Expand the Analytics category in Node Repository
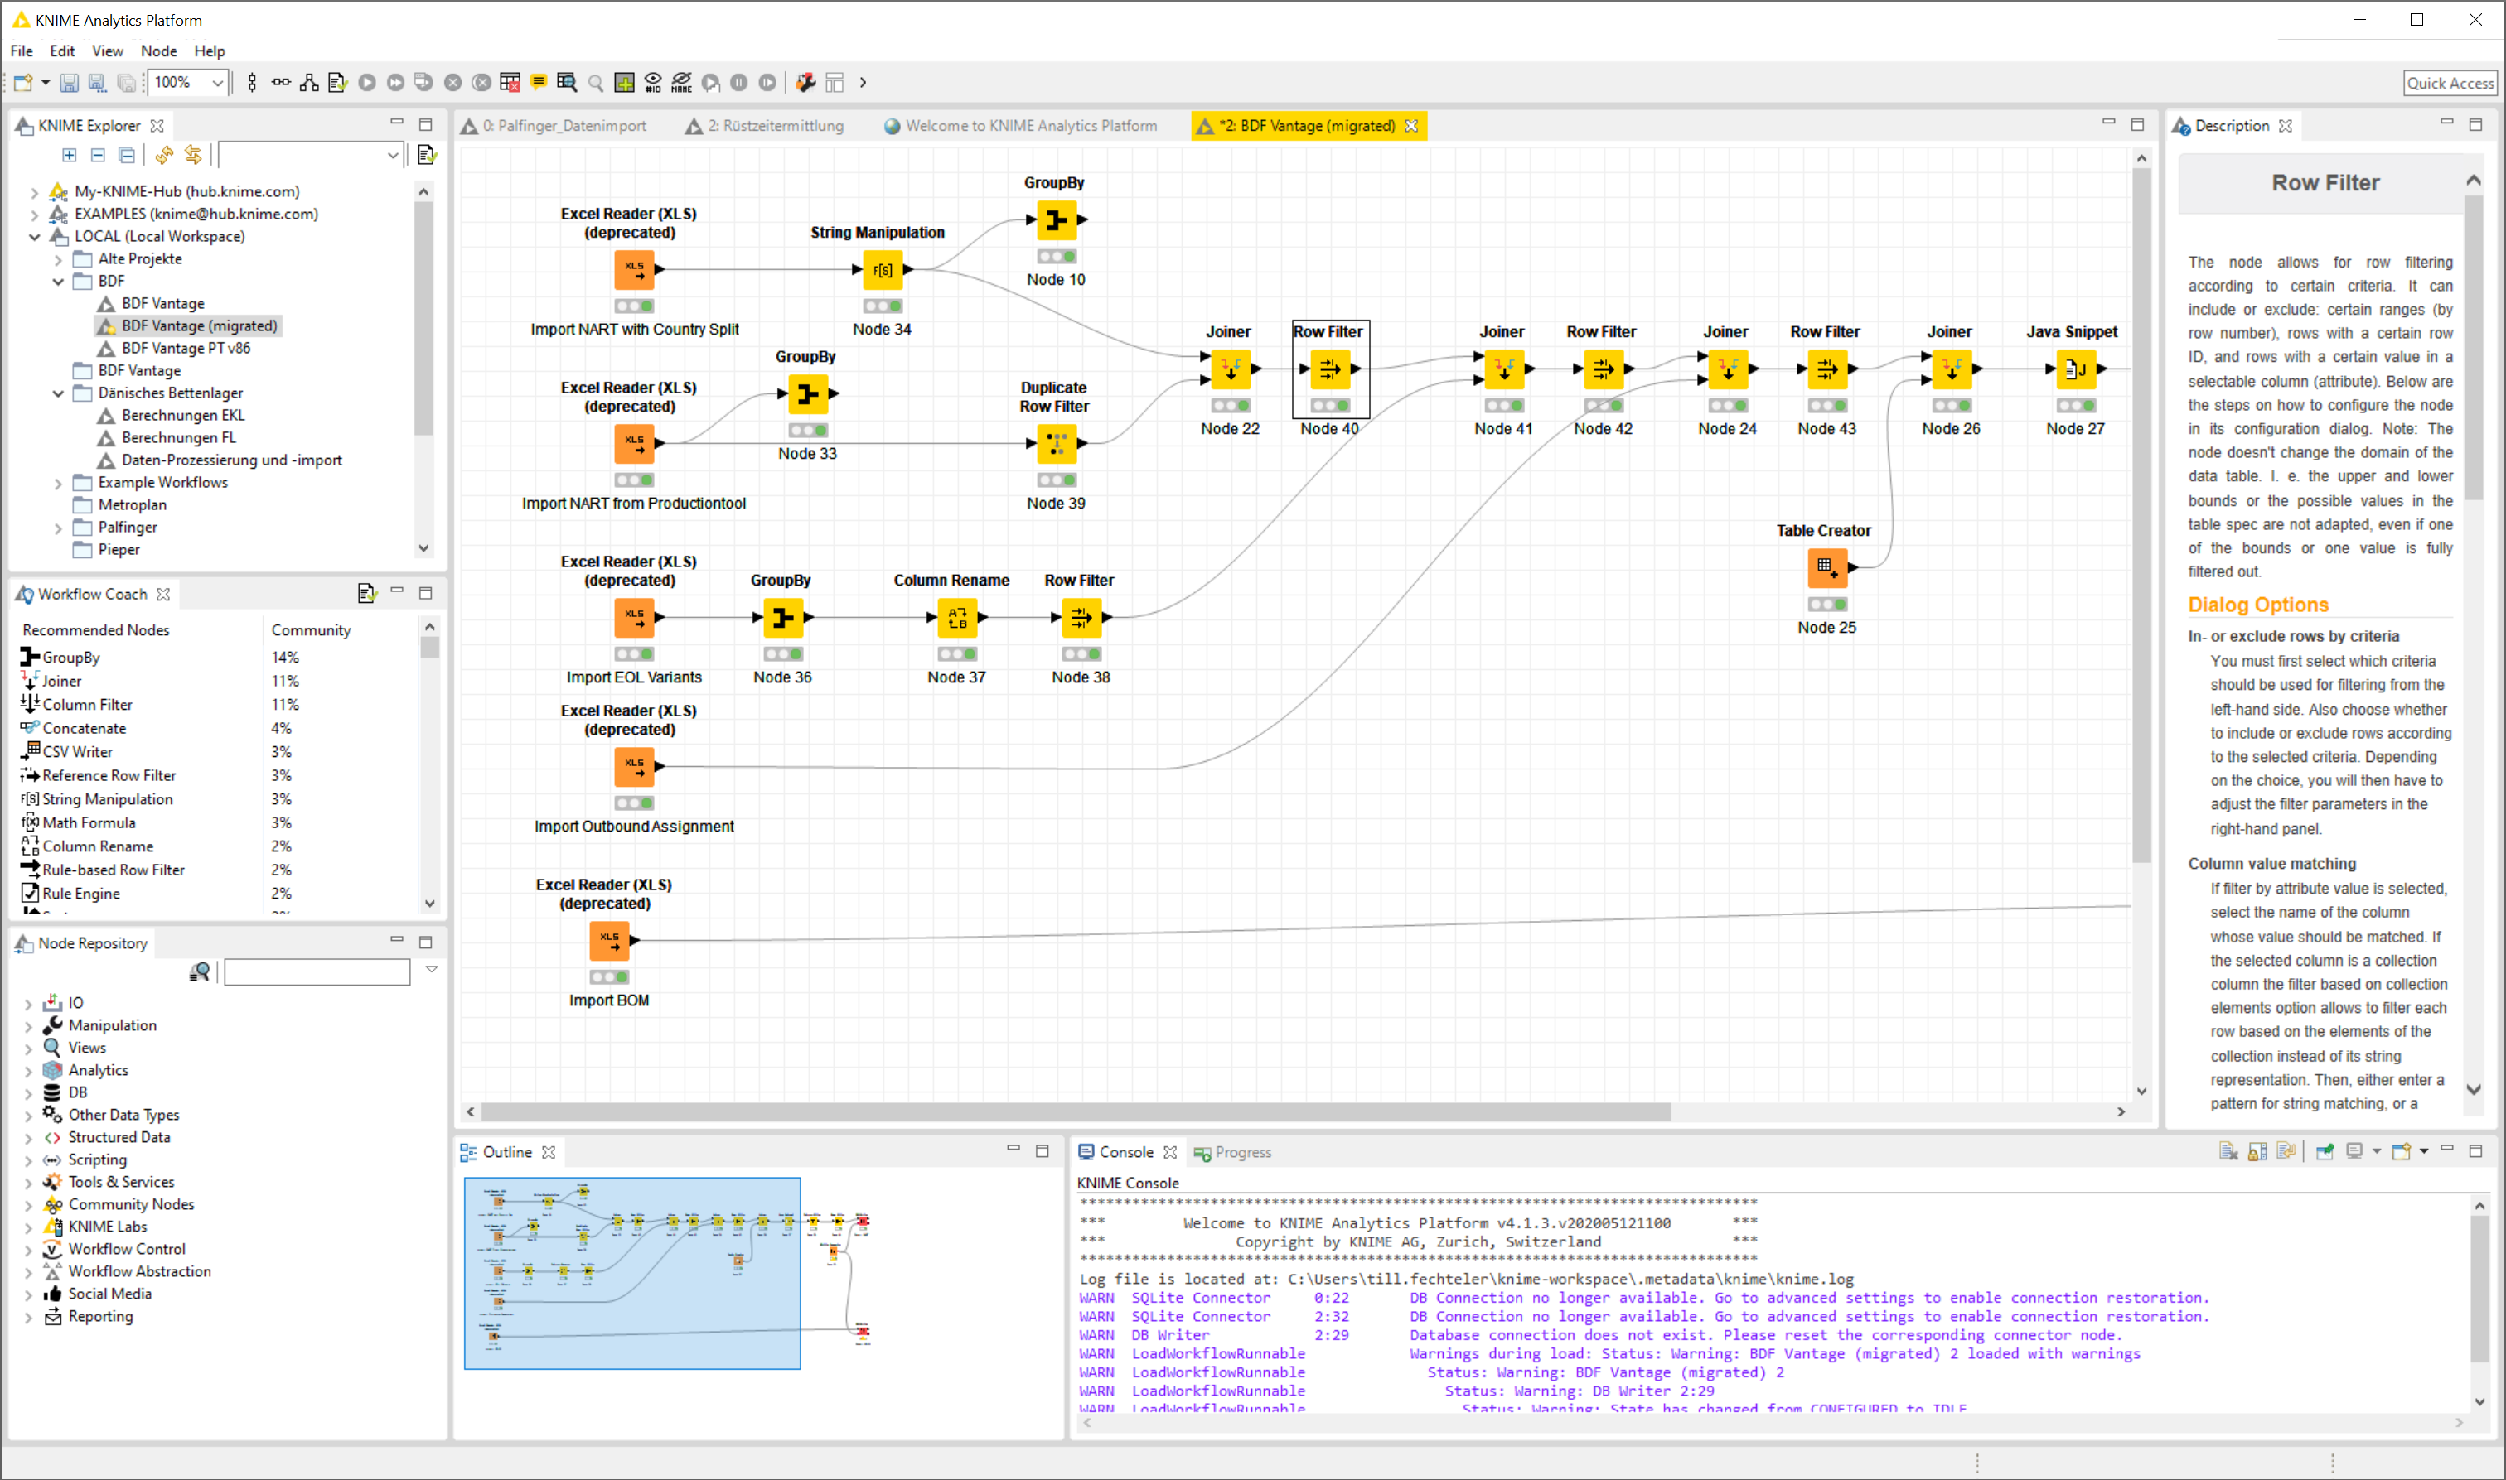 pos(28,1071)
